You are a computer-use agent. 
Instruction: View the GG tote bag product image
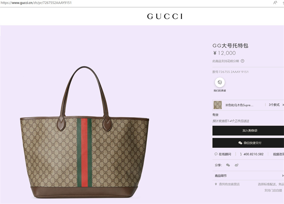click(84, 132)
